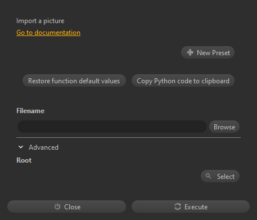Click the plus icon on New Preset
This screenshot has height=220, width=257.
click(x=190, y=52)
